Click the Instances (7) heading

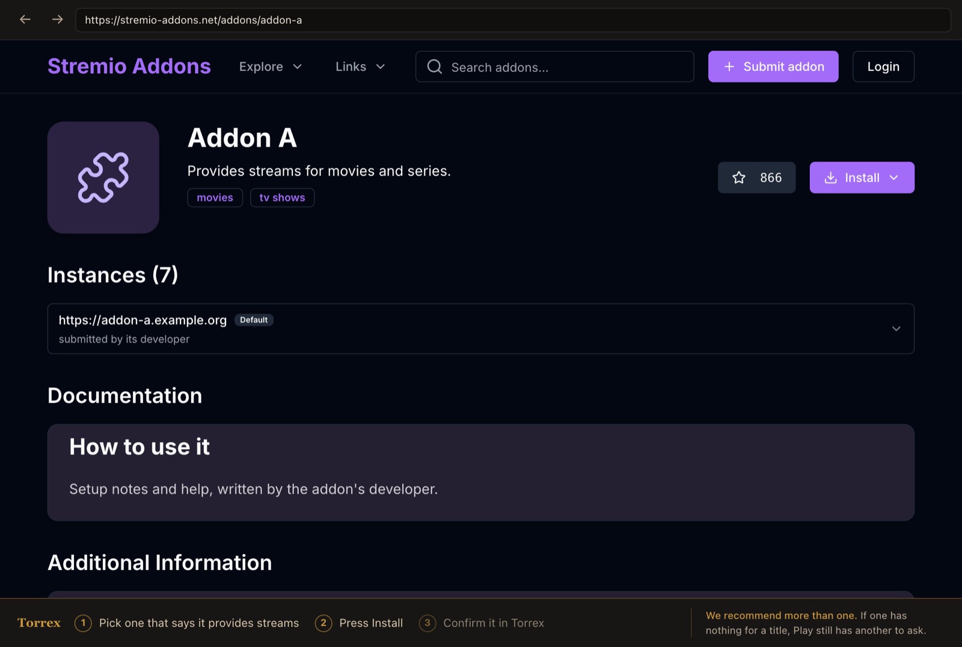click(x=113, y=275)
